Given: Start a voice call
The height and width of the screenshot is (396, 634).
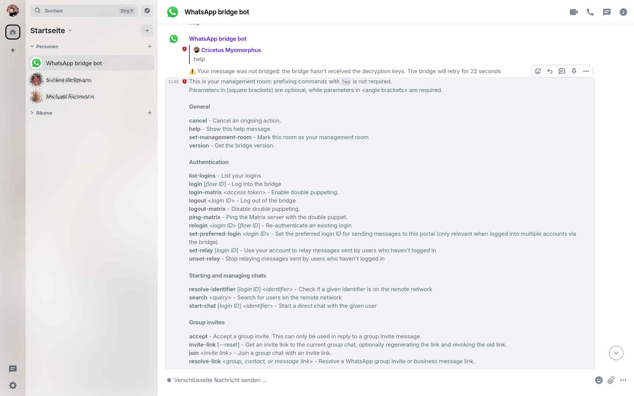Looking at the screenshot, I should tap(590, 12).
